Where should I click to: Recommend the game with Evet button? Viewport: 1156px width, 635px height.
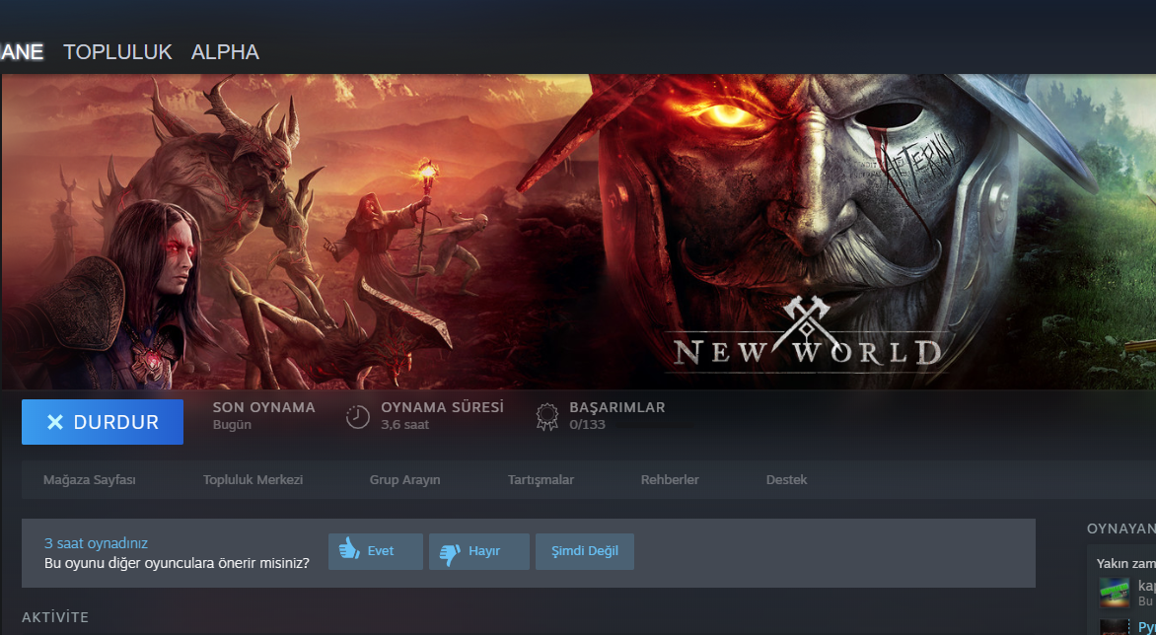376,552
